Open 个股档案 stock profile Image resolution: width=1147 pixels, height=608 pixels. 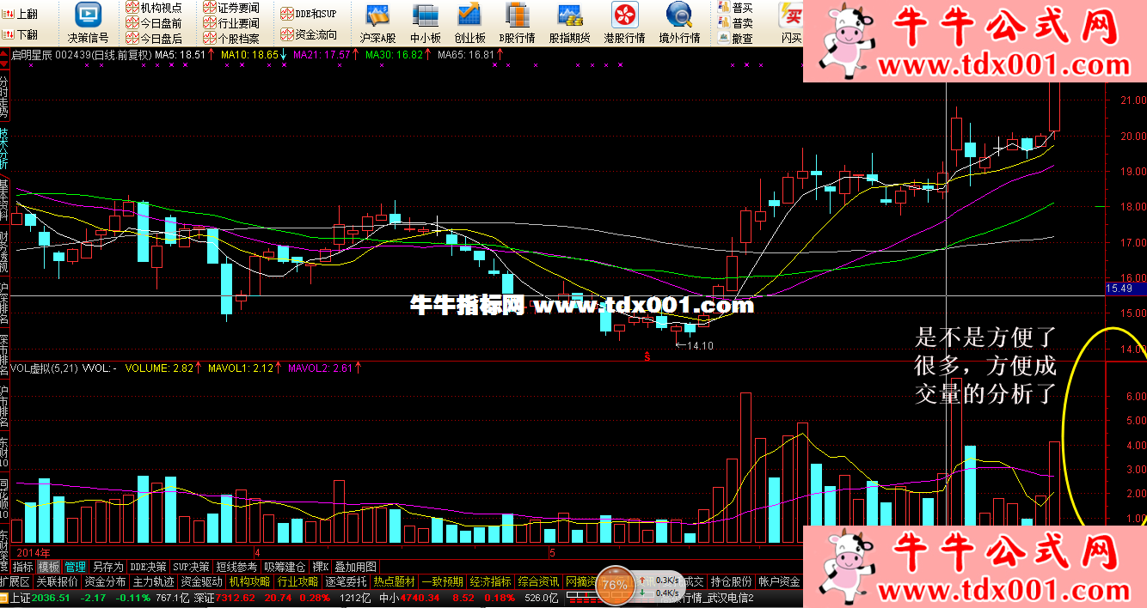pos(232,39)
